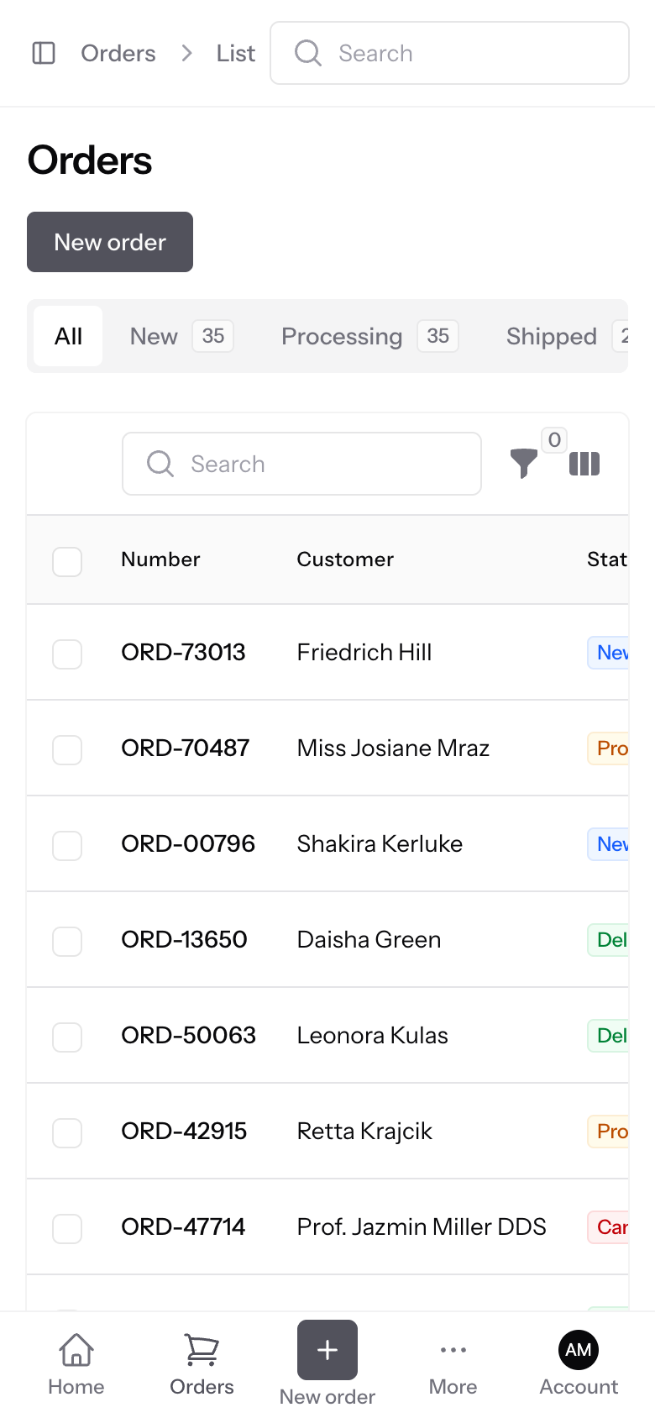Image resolution: width=655 pixels, height=1418 pixels.
Task: Go to Home in bottom navigation
Action: (76, 1365)
